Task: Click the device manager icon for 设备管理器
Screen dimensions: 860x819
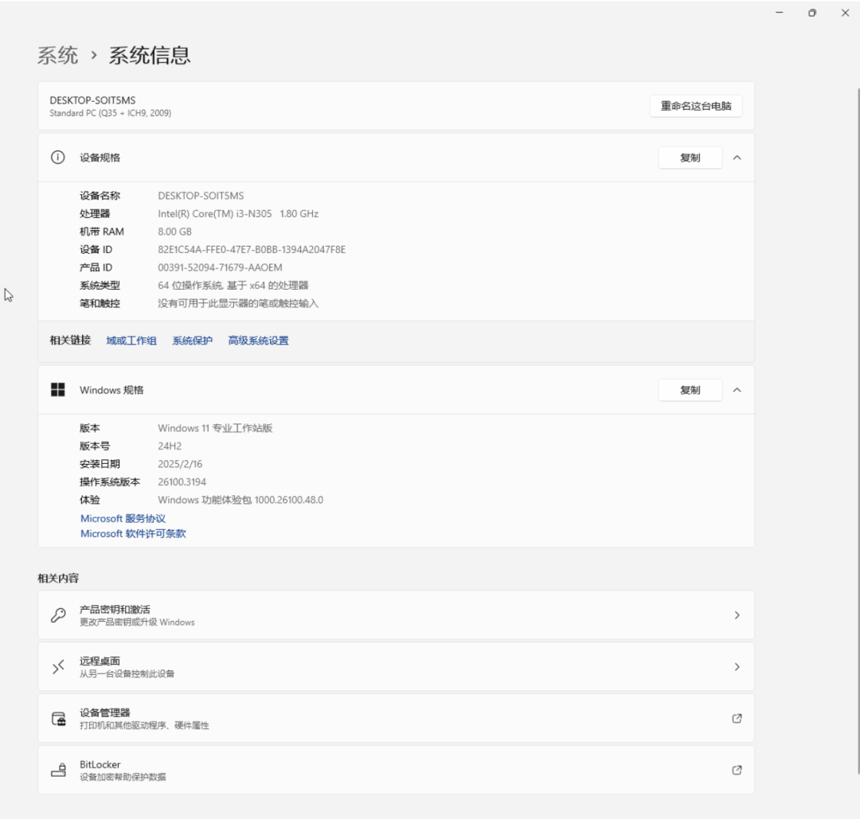Action: (x=59, y=719)
